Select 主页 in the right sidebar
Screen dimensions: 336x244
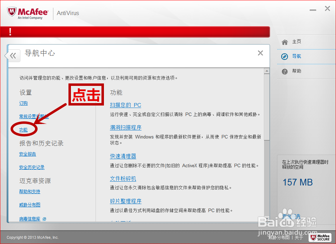(297, 41)
